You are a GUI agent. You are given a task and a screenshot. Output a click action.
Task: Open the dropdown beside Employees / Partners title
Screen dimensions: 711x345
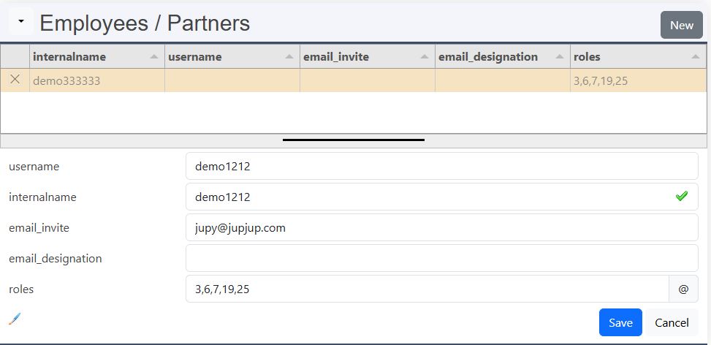[21, 22]
